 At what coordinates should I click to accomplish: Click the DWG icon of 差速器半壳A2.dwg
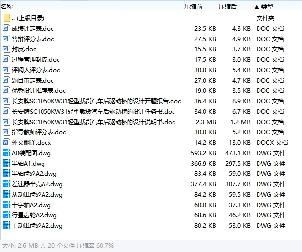(6, 184)
